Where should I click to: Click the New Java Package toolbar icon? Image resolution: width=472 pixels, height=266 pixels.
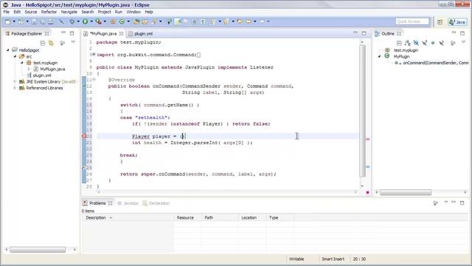(113, 21)
